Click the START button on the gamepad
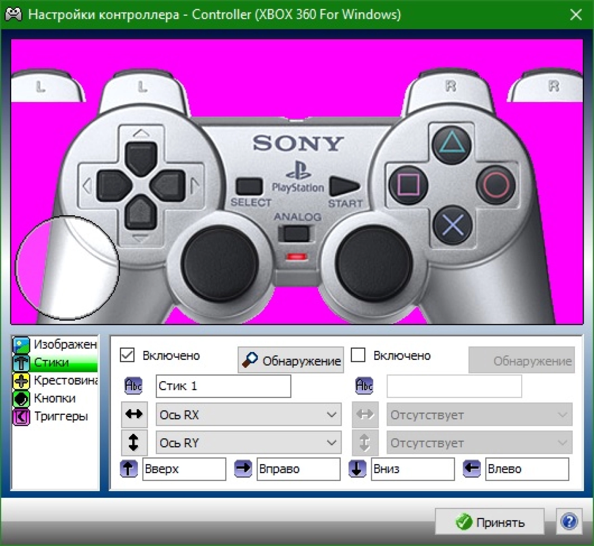Image resolution: width=594 pixels, height=546 pixels. pos(344,186)
